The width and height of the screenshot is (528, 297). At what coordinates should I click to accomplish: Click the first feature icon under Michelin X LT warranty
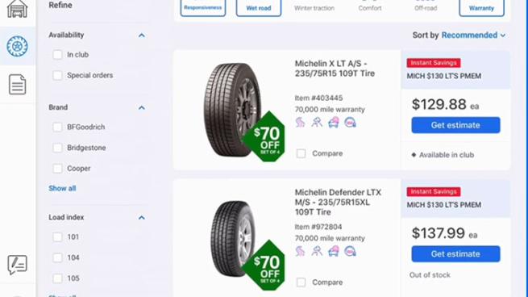coord(300,123)
